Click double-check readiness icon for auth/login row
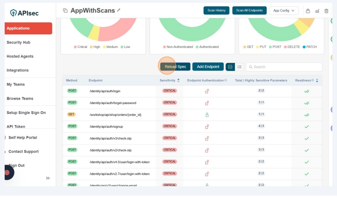 (x=307, y=91)
